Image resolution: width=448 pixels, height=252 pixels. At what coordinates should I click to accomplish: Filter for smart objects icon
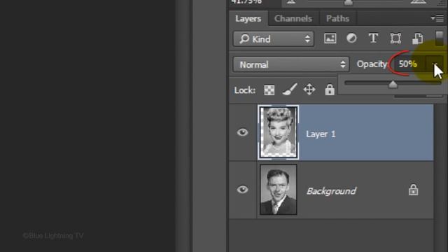point(417,38)
